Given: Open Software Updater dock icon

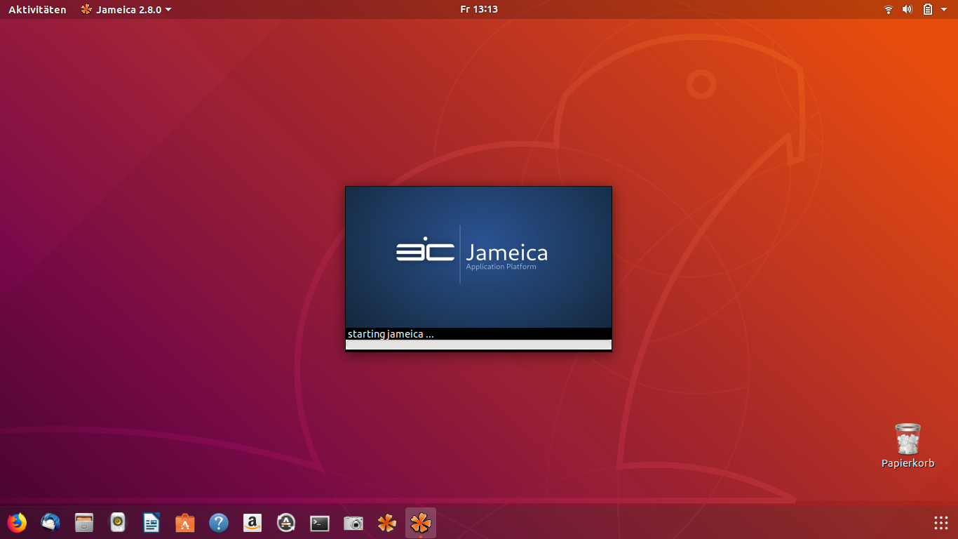Looking at the screenshot, I should [x=286, y=523].
